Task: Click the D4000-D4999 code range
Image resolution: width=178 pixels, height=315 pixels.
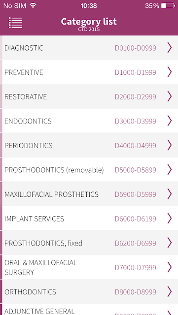Action: 136,146
